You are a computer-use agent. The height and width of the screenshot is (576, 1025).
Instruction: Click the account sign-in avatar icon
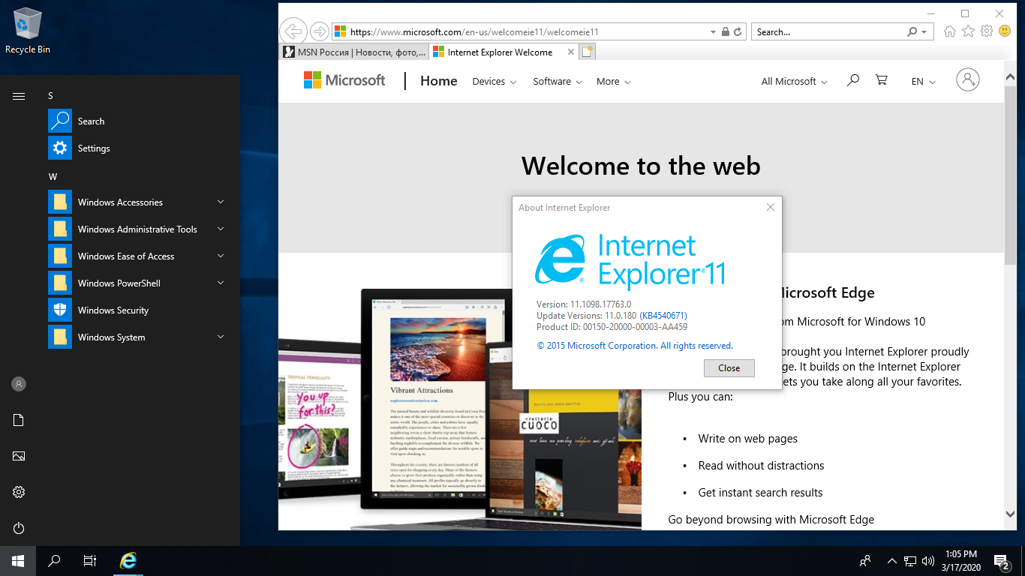[967, 80]
